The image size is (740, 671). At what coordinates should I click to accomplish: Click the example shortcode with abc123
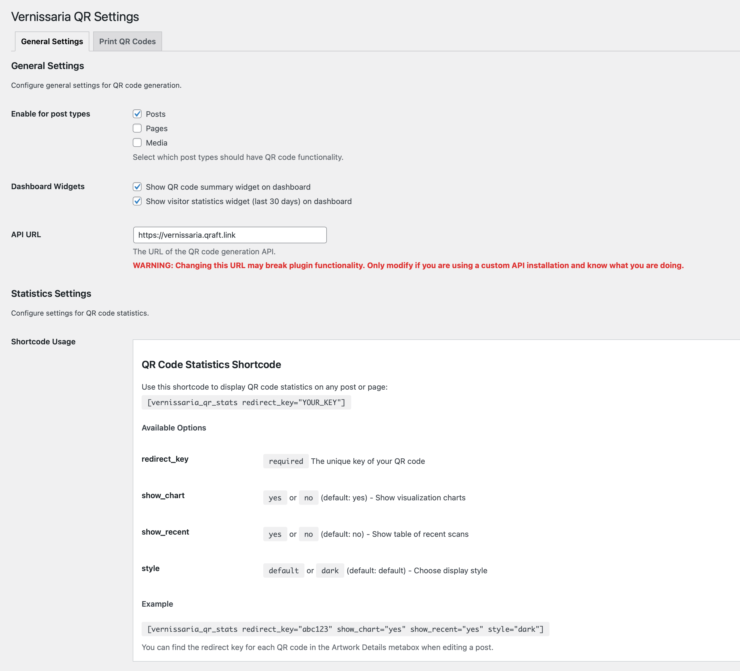click(x=345, y=629)
